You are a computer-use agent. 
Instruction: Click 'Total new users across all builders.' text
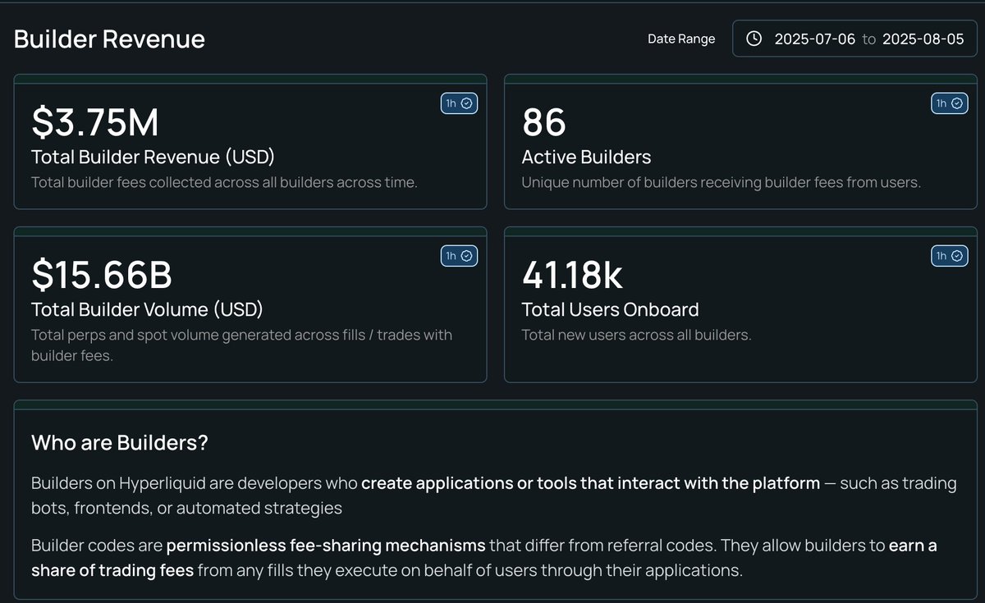[x=636, y=335]
